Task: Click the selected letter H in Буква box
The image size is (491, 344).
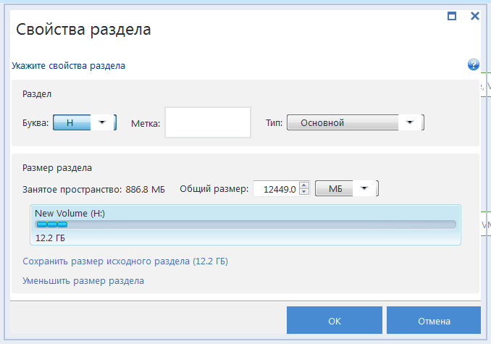Action: pos(71,122)
